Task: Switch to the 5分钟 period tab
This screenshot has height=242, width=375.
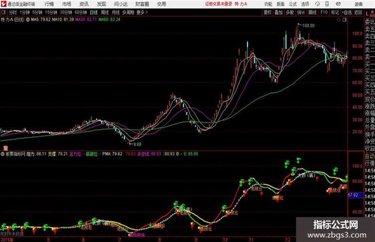Action: point(37,12)
